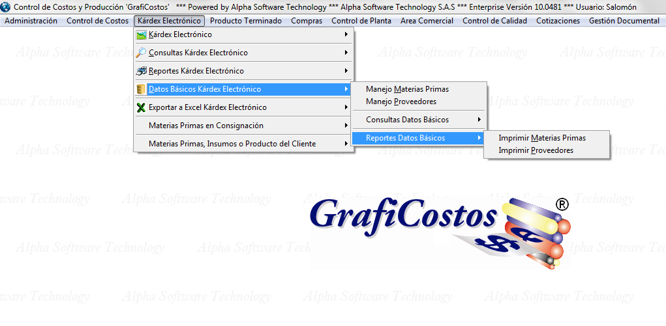
Task: Choose Manejo Materias Primas
Action: point(407,89)
